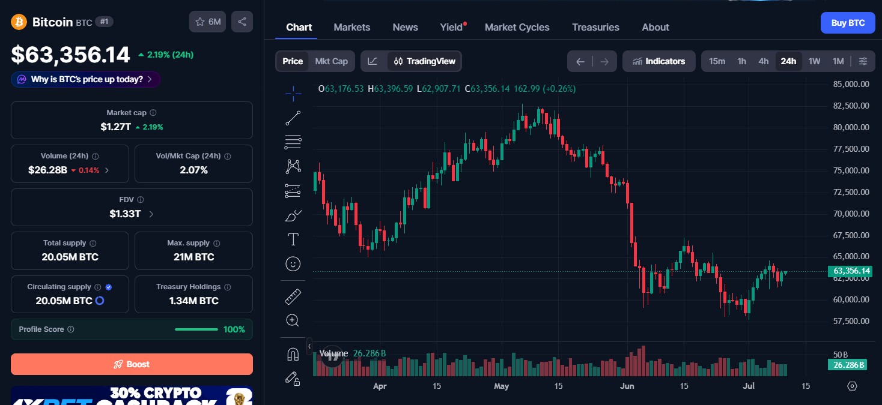Toggle magnet mode for drawings

[x=293, y=354]
